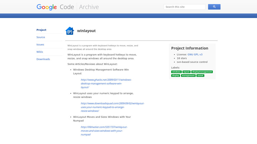This screenshot has width=257, height=144.
Task: Open the downloadsquad.com article link
Action: pos(113,107)
